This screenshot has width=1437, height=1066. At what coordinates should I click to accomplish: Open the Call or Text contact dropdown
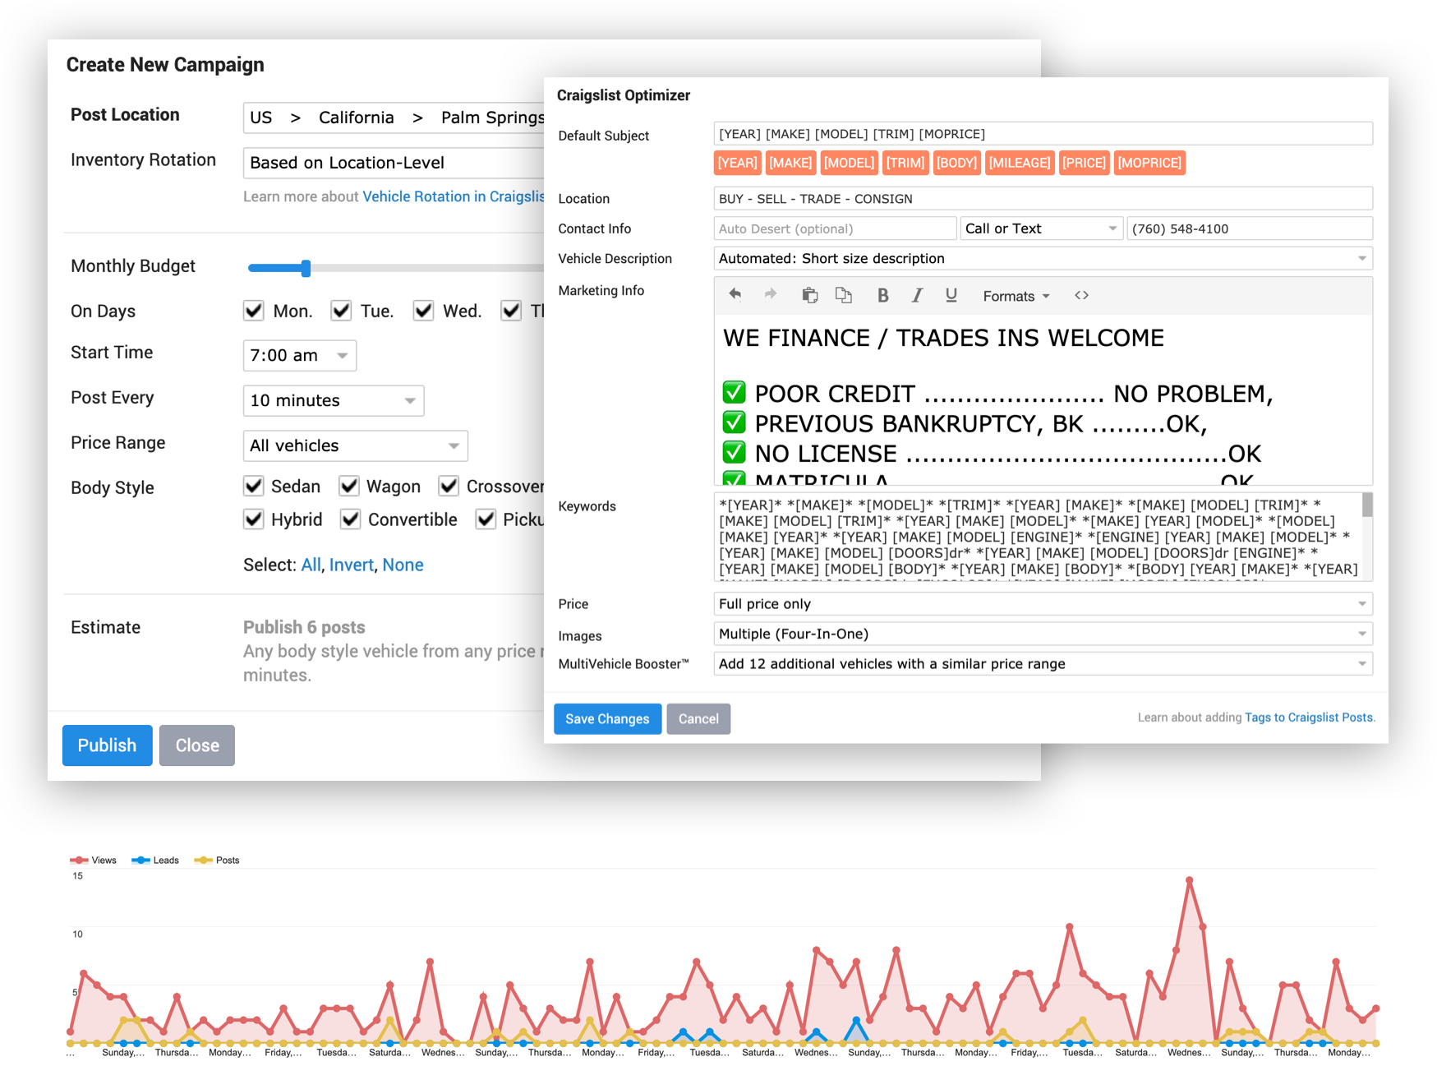point(1041,228)
